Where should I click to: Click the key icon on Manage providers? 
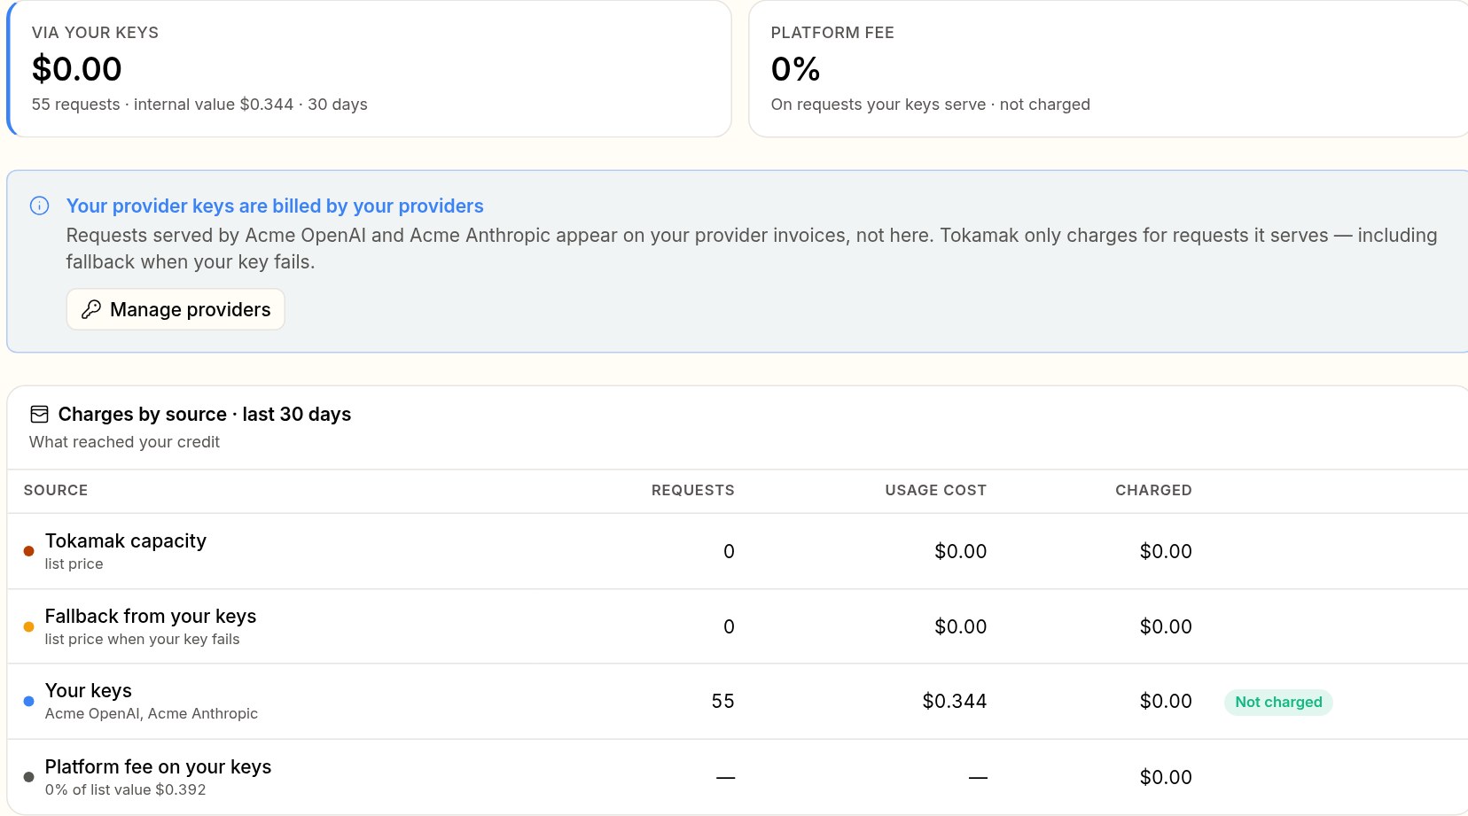point(90,309)
